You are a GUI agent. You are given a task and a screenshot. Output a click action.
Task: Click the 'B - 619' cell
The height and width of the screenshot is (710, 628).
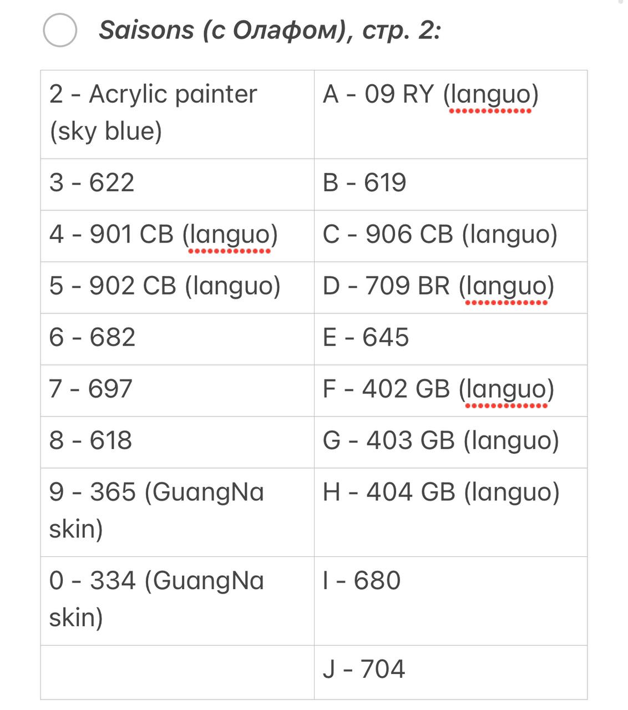click(450, 184)
